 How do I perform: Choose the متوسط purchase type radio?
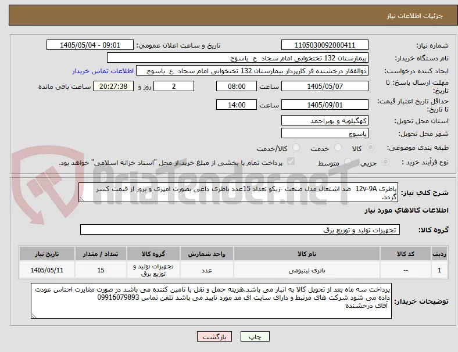[x=348, y=162]
